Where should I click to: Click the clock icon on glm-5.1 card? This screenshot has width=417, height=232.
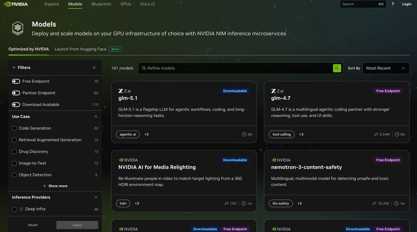244,134
